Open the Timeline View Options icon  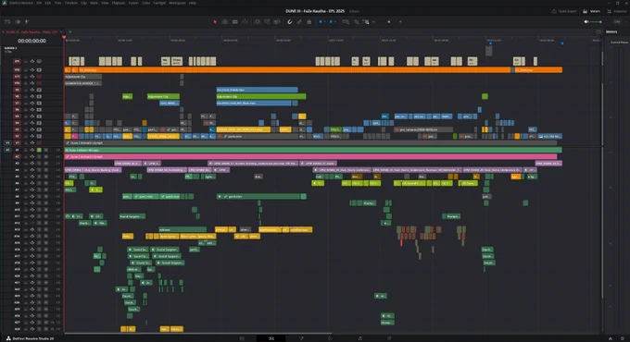pos(7,21)
